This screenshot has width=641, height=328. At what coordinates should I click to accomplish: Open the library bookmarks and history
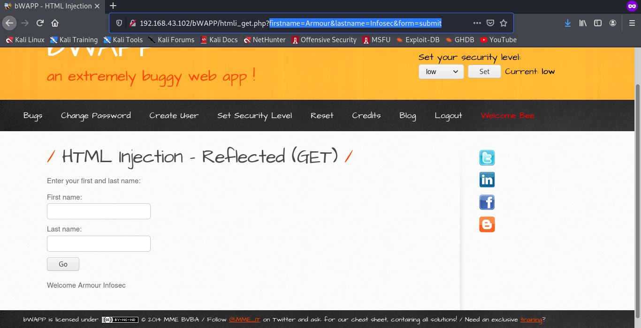pyautogui.click(x=583, y=23)
